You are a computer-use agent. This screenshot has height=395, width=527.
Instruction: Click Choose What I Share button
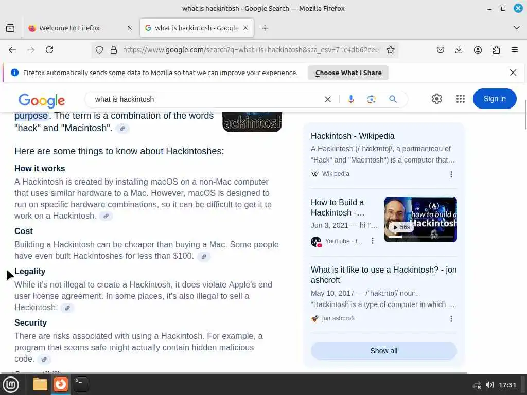point(348,73)
